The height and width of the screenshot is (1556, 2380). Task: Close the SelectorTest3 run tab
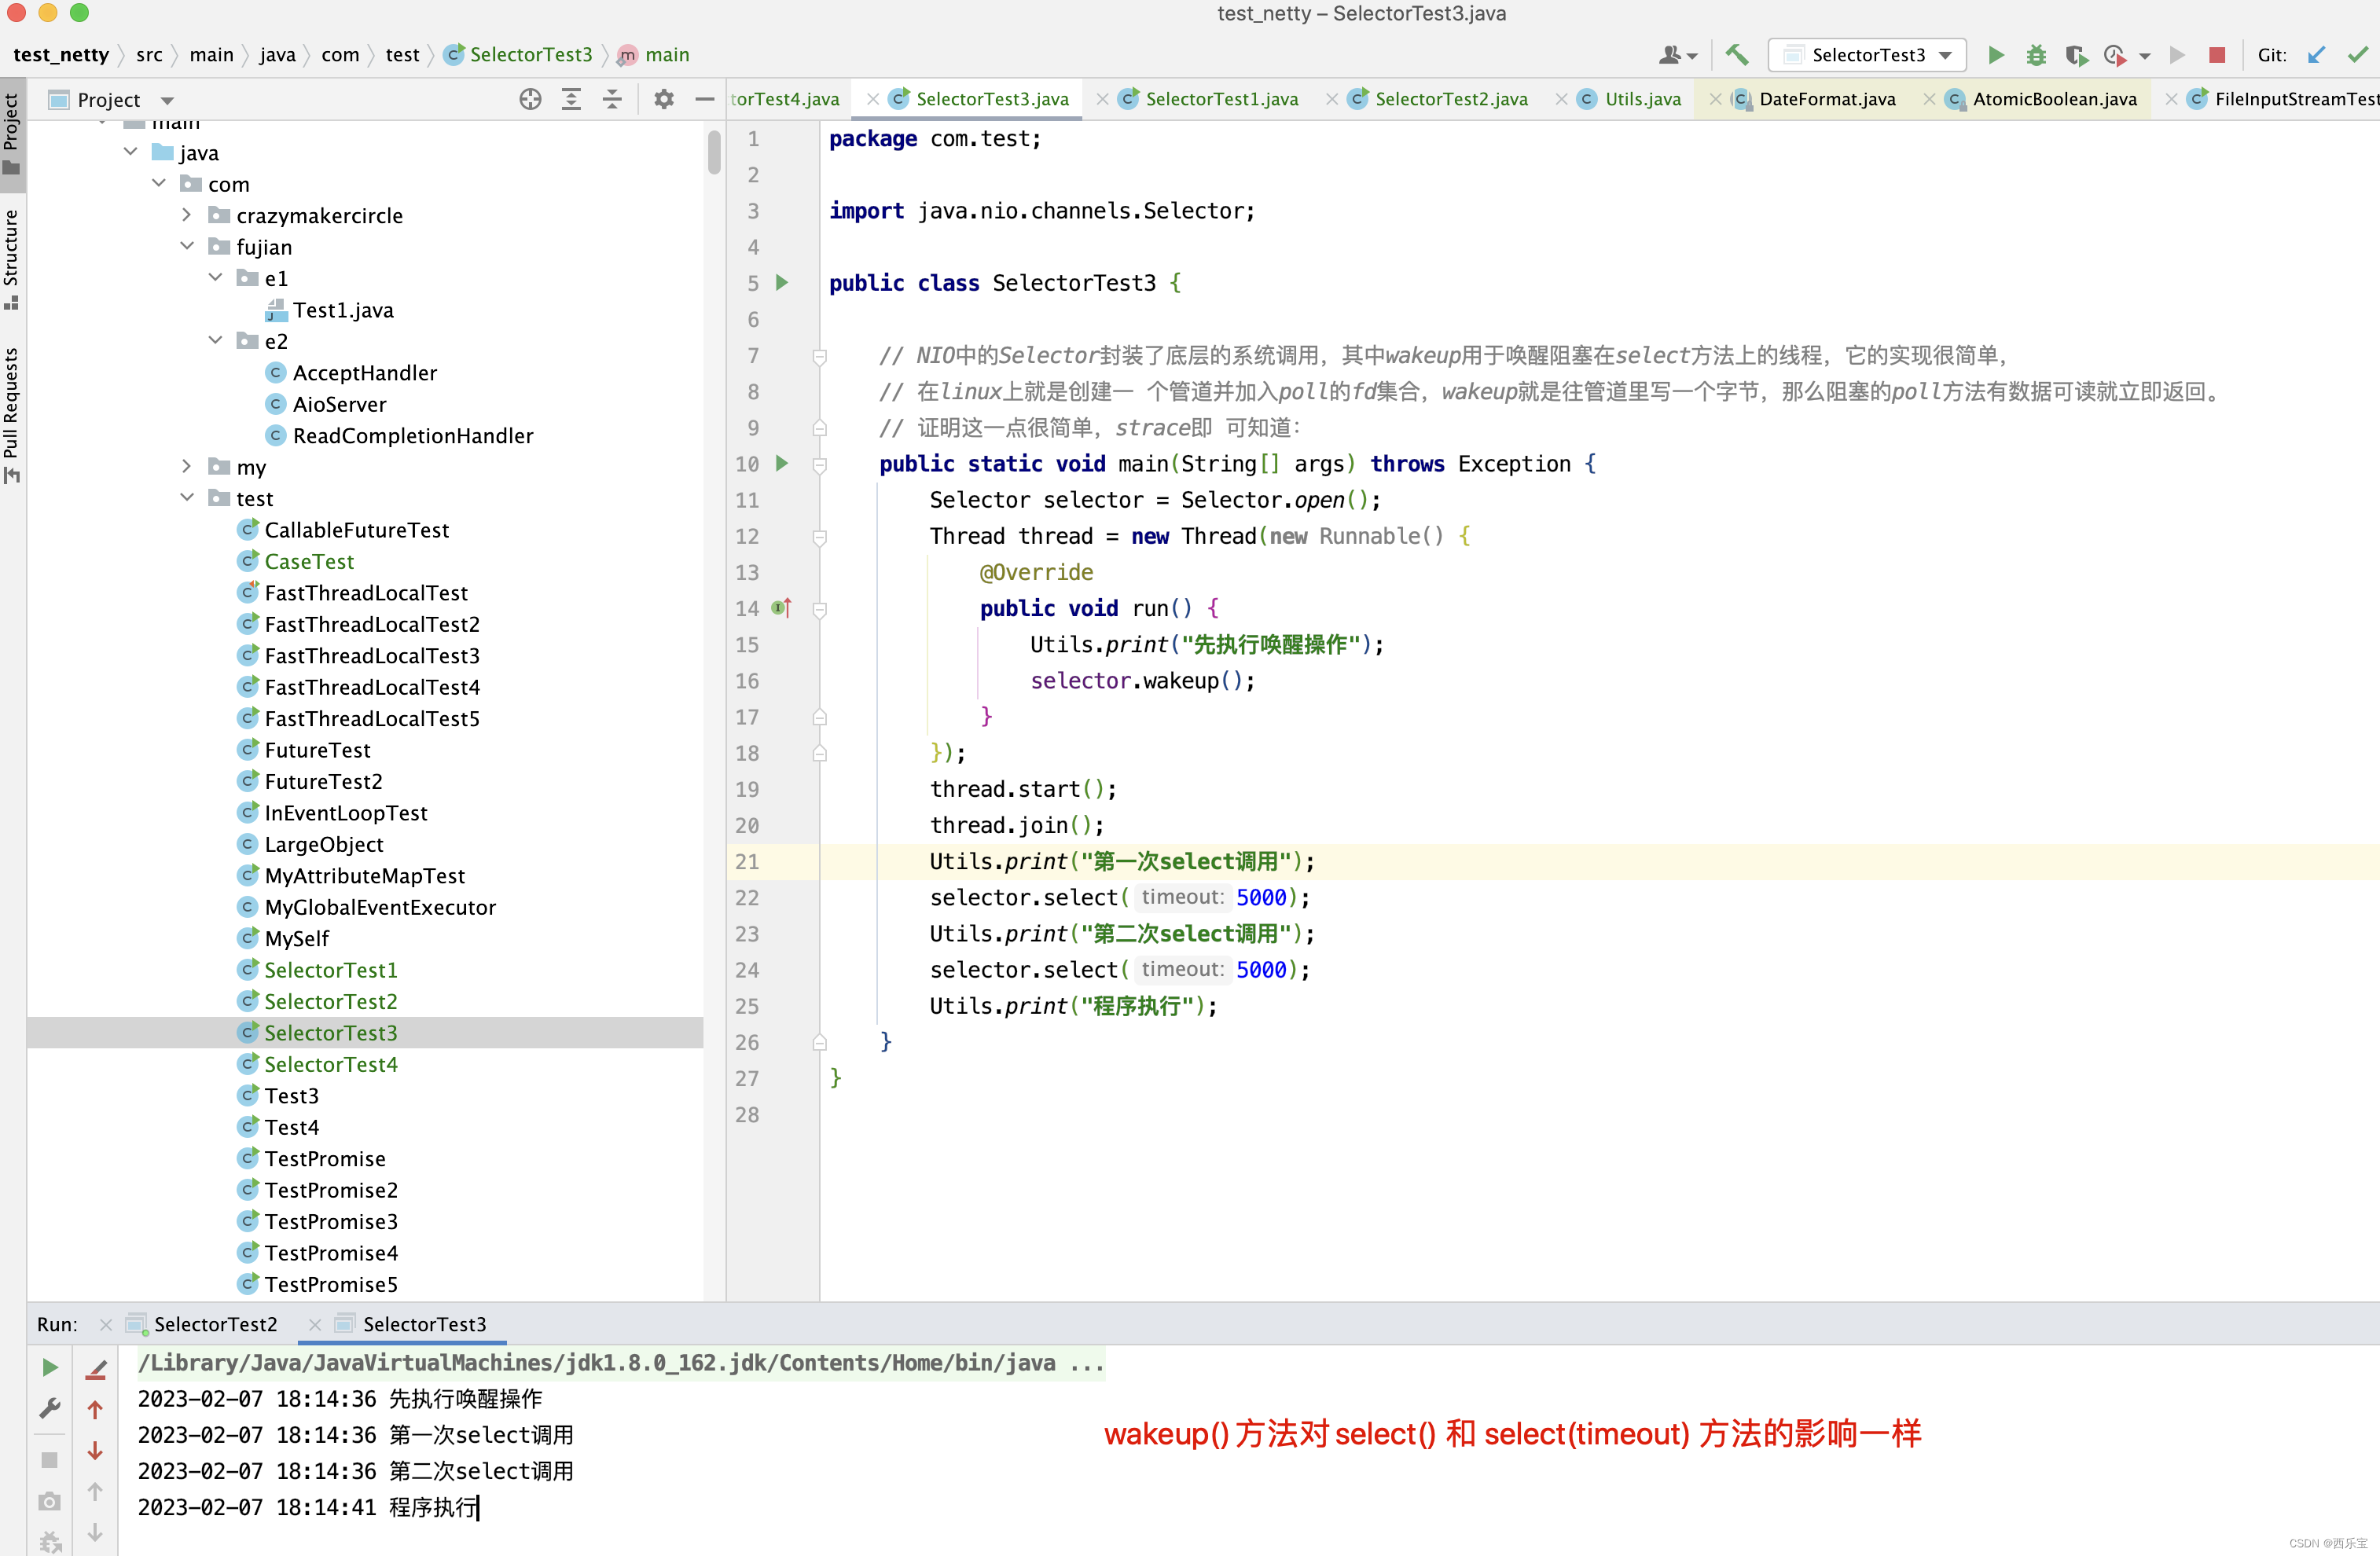tap(315, 1324)
